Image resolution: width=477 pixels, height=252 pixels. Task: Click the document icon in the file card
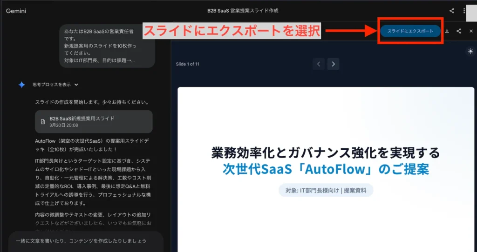click(43, 122)
